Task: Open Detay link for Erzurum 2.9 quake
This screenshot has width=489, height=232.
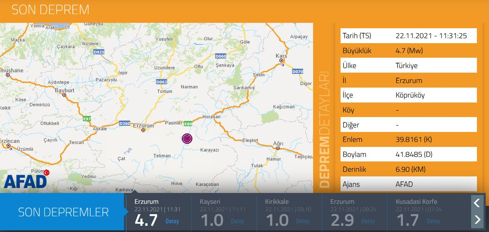Action: (368, 221)
